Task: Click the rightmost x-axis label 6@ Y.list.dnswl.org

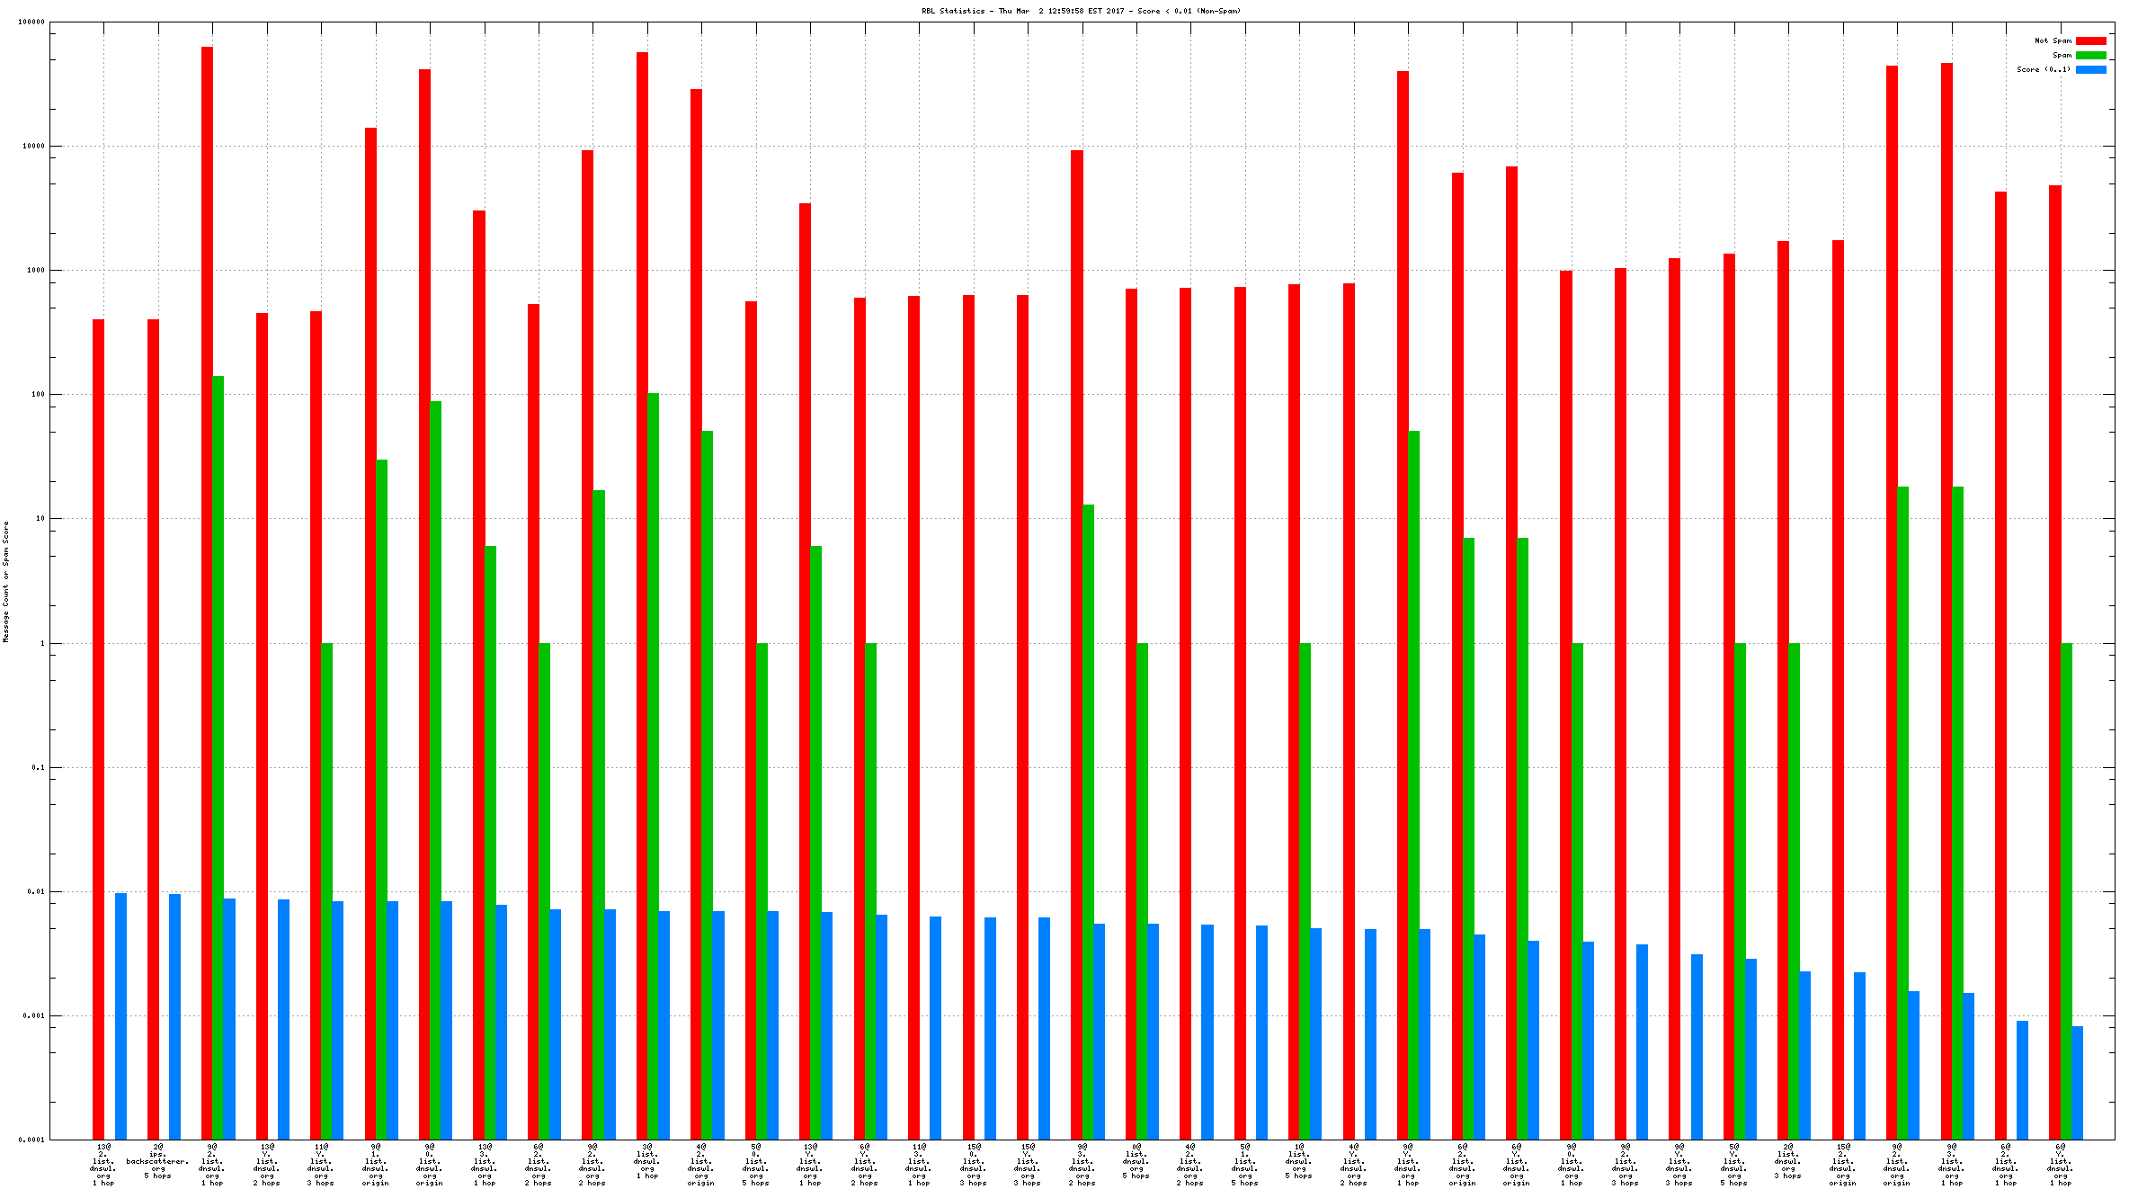Action: click(2060, 1165)
